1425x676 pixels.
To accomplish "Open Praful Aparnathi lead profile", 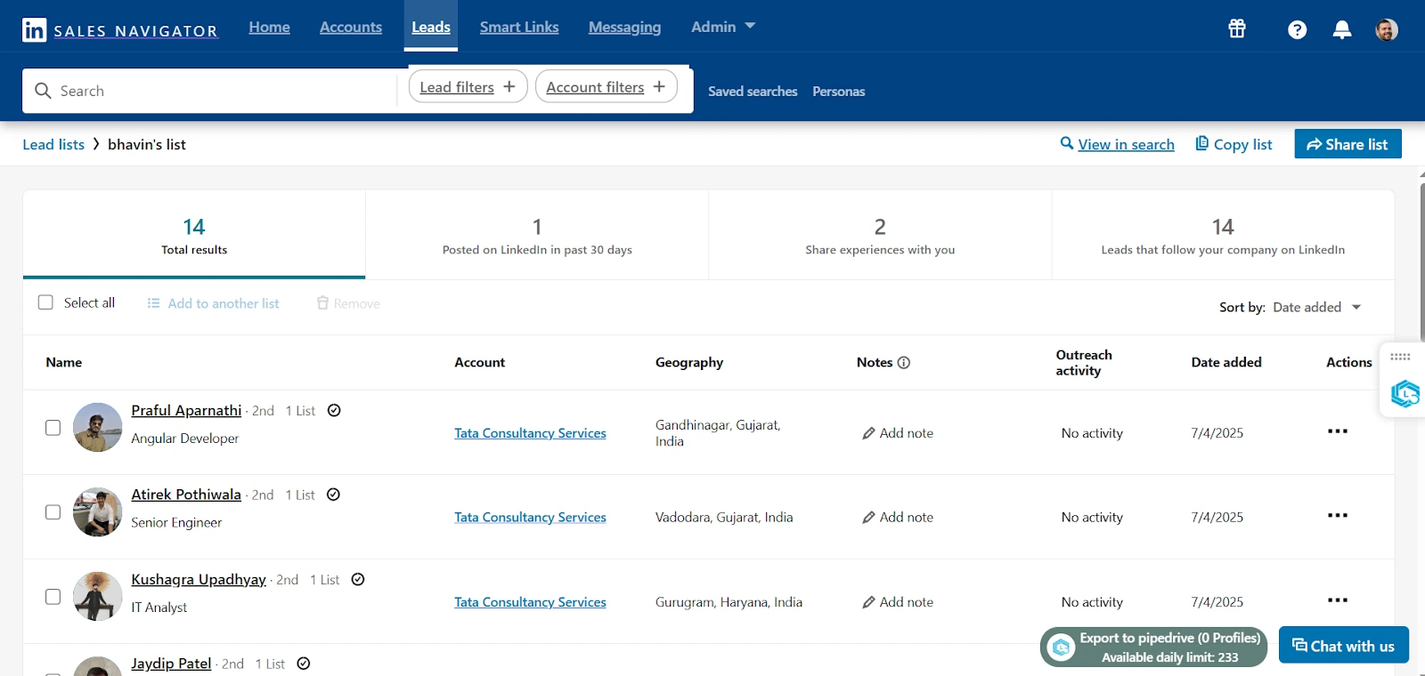I will (x=186, y=410).
